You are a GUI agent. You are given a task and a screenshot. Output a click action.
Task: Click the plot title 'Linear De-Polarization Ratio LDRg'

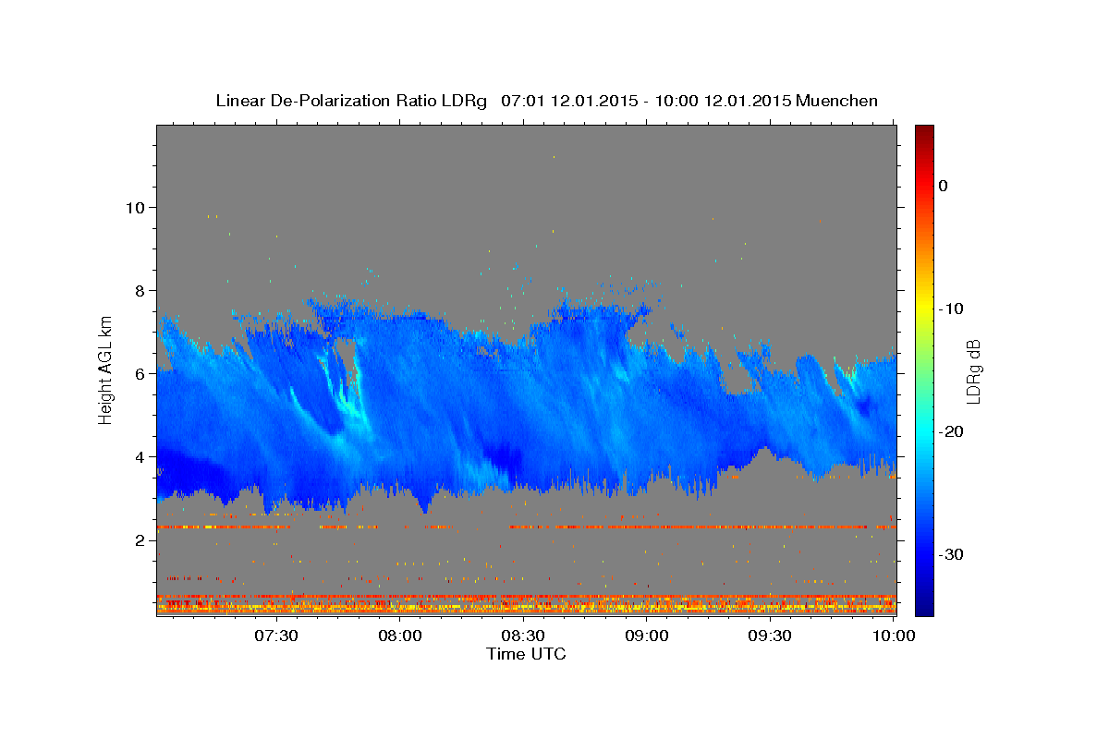coord(350,101)
